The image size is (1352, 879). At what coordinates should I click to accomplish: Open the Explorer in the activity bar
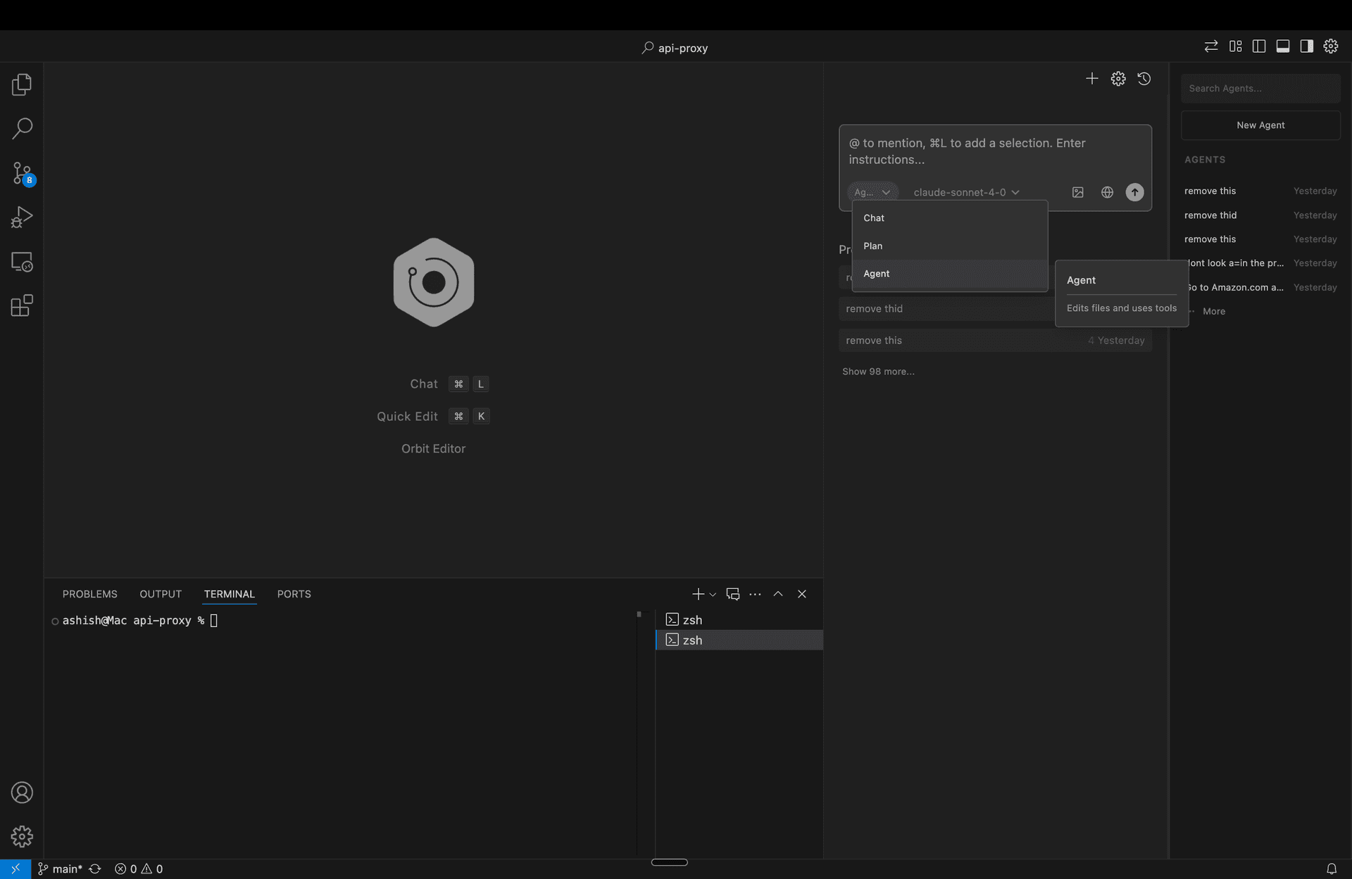coord(21,84)
